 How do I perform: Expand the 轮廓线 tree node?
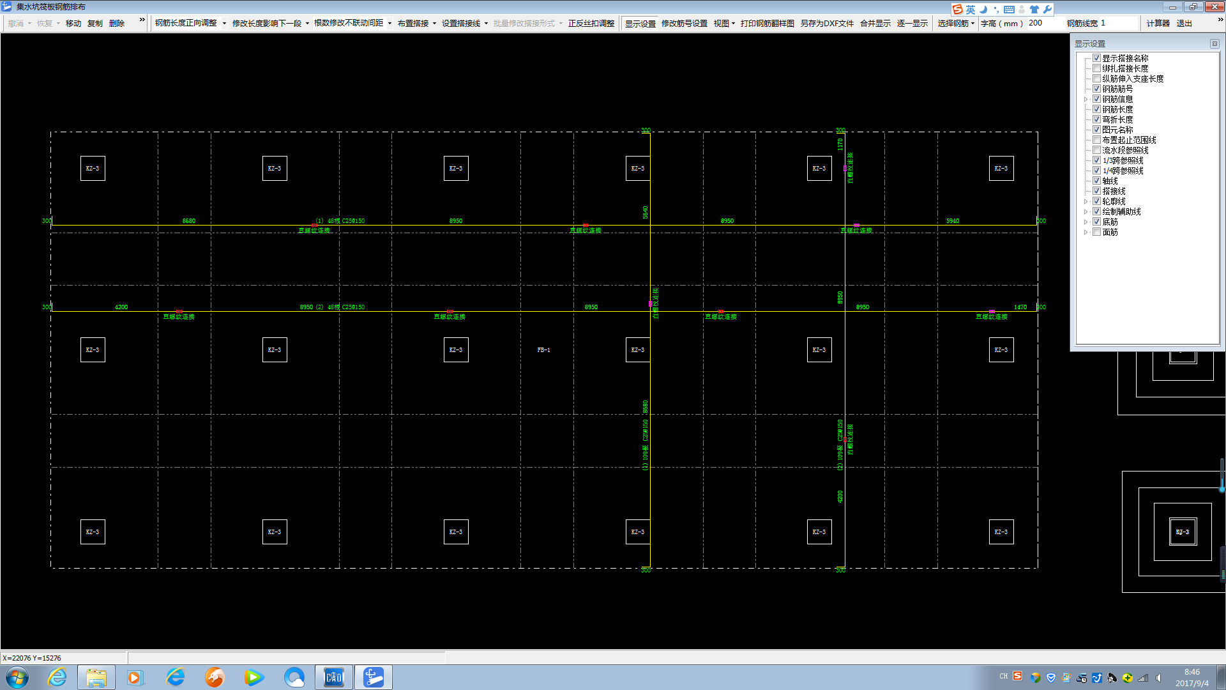pyautogui.click(x=1086, y=201)
